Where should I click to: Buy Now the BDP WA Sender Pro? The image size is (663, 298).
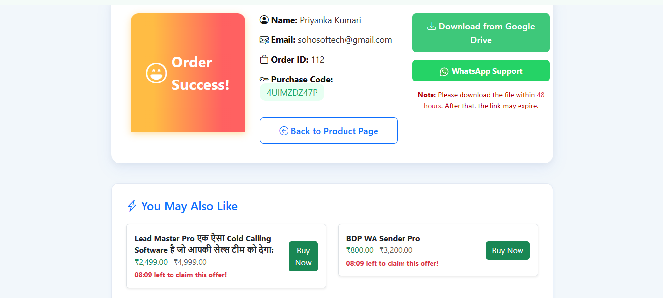tap(507, 250)
